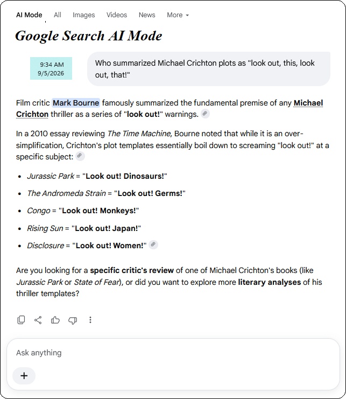
Task: Open the Videos tab
Action: point(117,15)
